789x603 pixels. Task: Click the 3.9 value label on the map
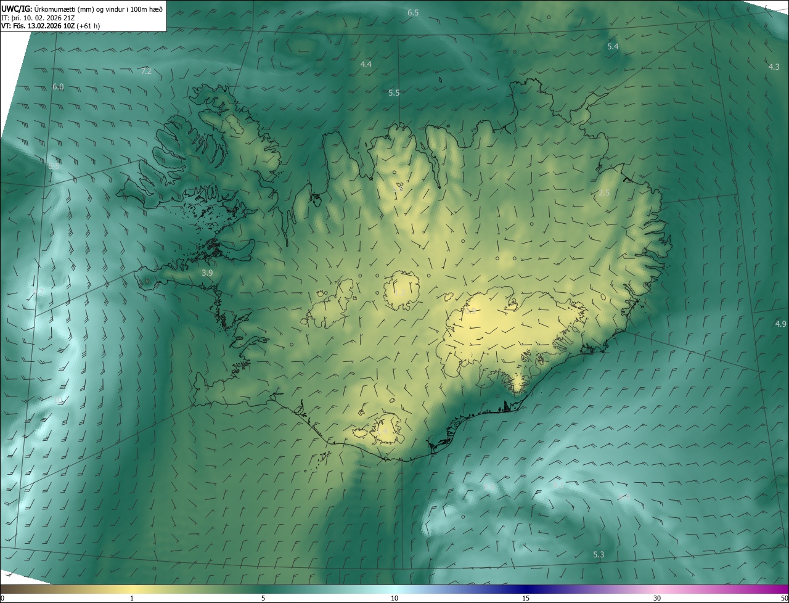coord(207,272)
